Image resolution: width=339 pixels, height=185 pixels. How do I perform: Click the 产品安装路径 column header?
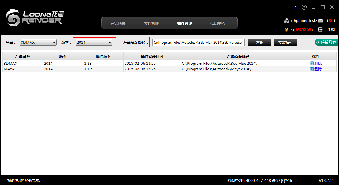[x=238, y=56]
